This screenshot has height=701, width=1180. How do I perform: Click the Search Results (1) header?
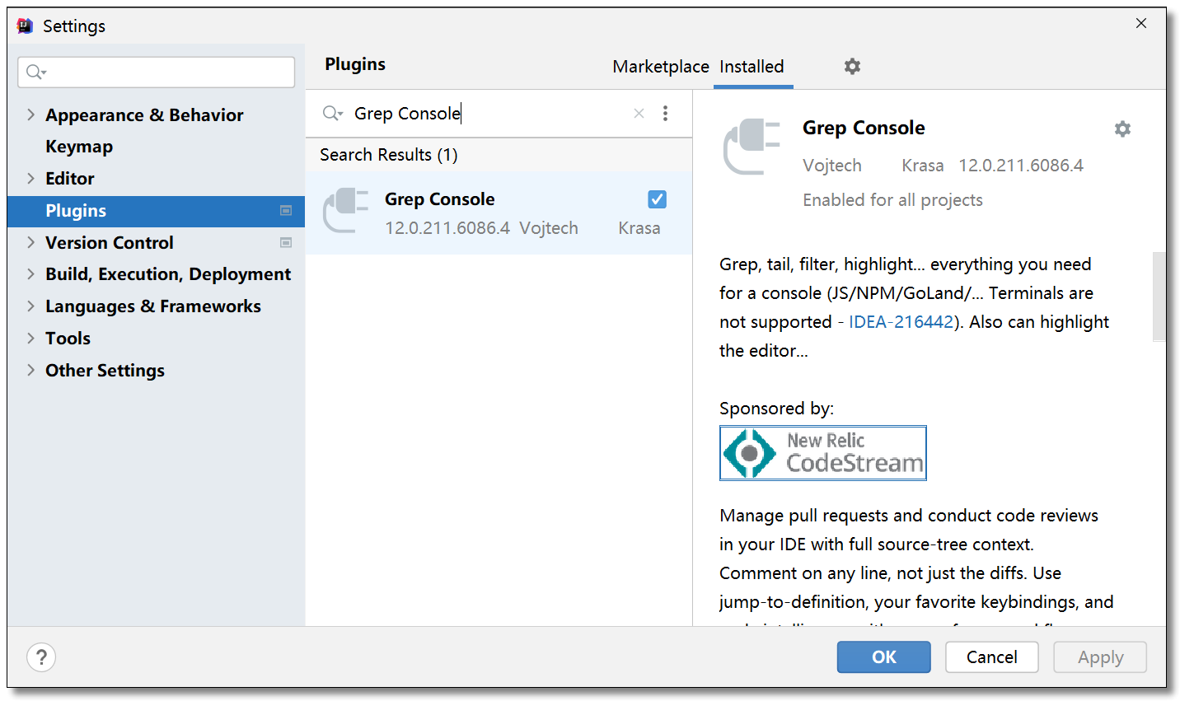click(389, 155)
